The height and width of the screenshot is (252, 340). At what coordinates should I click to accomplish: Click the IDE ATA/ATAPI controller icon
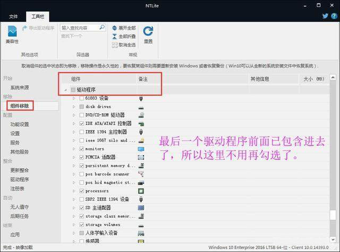click(x=141, y=124)
